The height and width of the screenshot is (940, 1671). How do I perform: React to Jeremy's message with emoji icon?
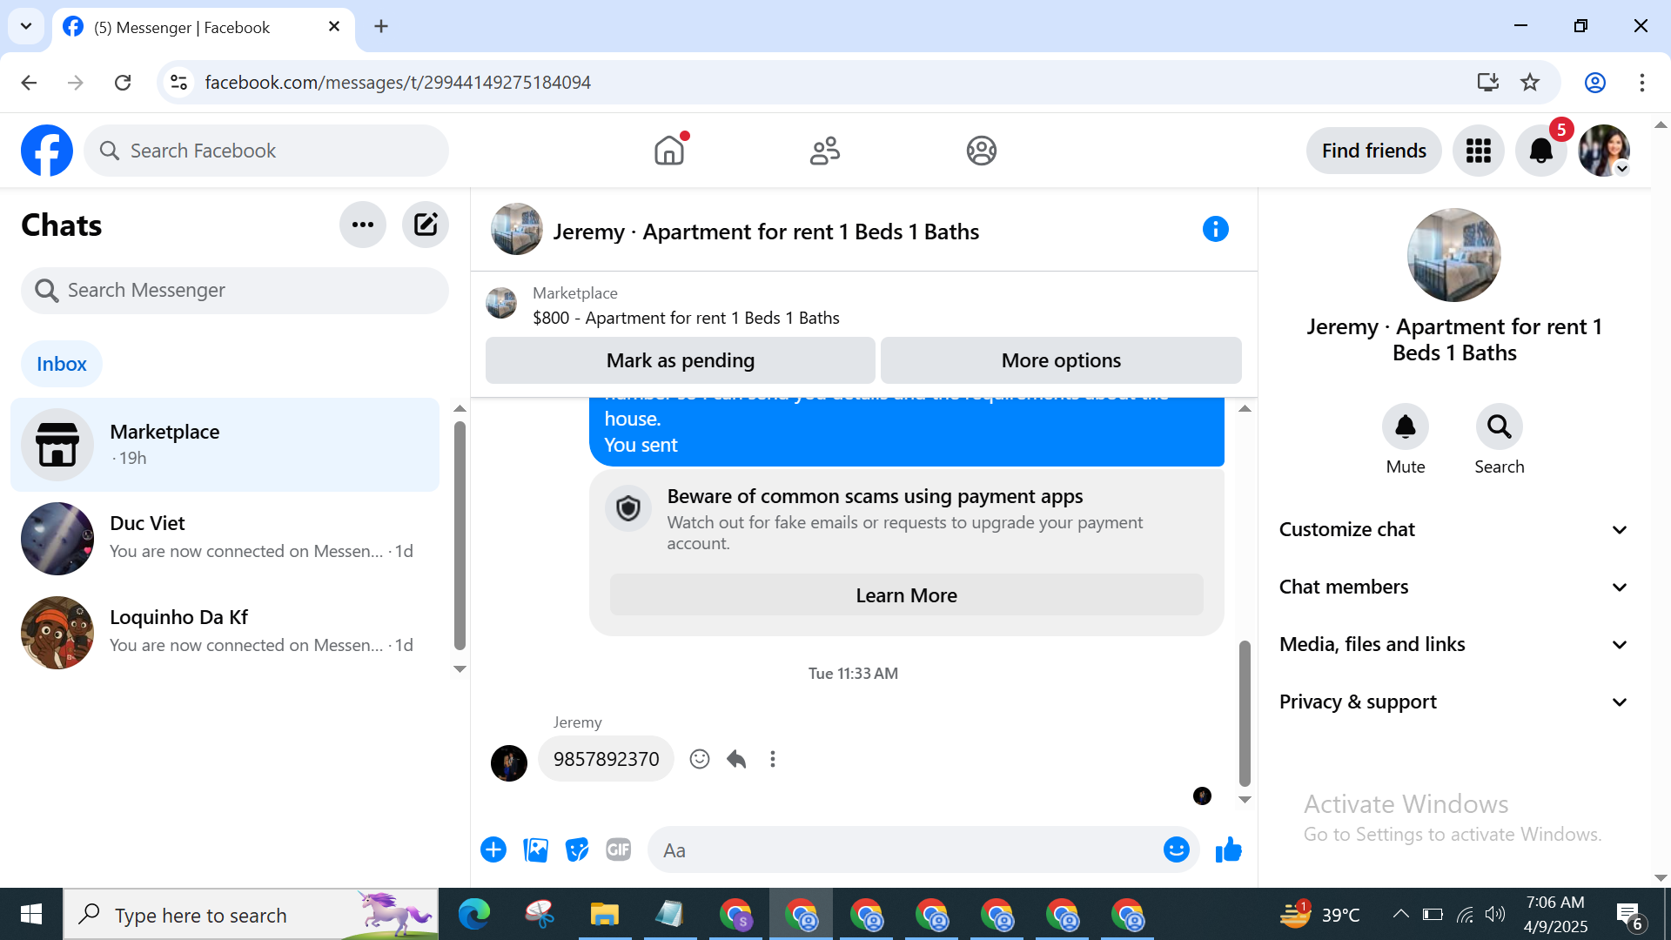click(700, 759)
